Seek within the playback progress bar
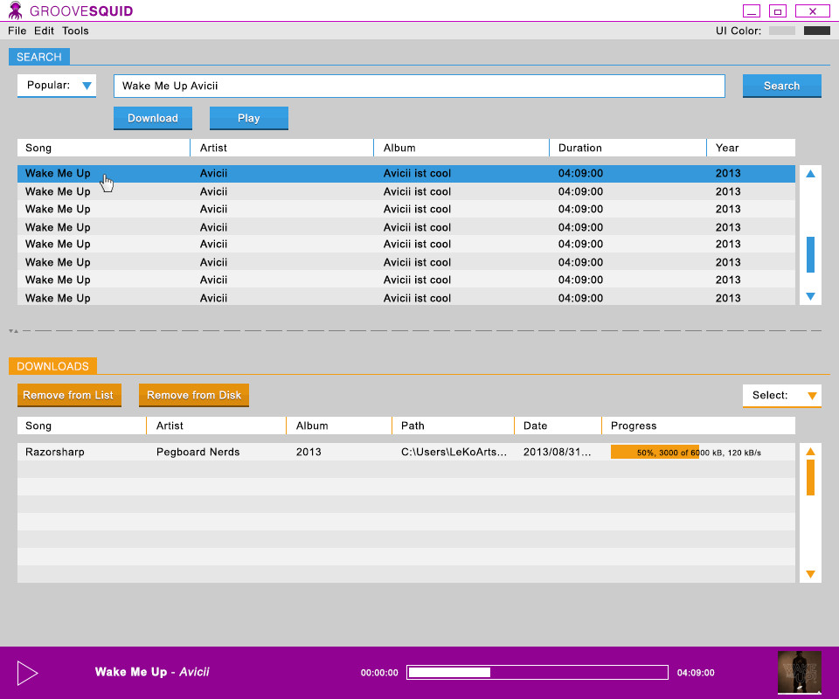839x699 pixels. pyautogui.click(x=537, y=672)
